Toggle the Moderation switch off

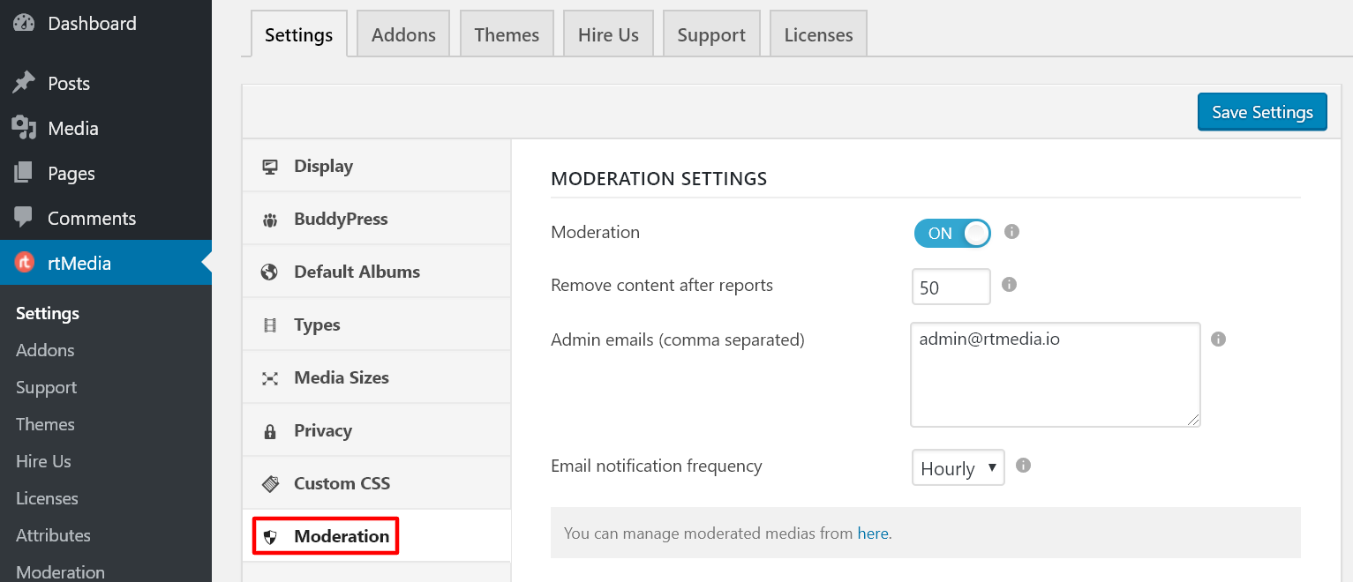(x=952, y=233)
